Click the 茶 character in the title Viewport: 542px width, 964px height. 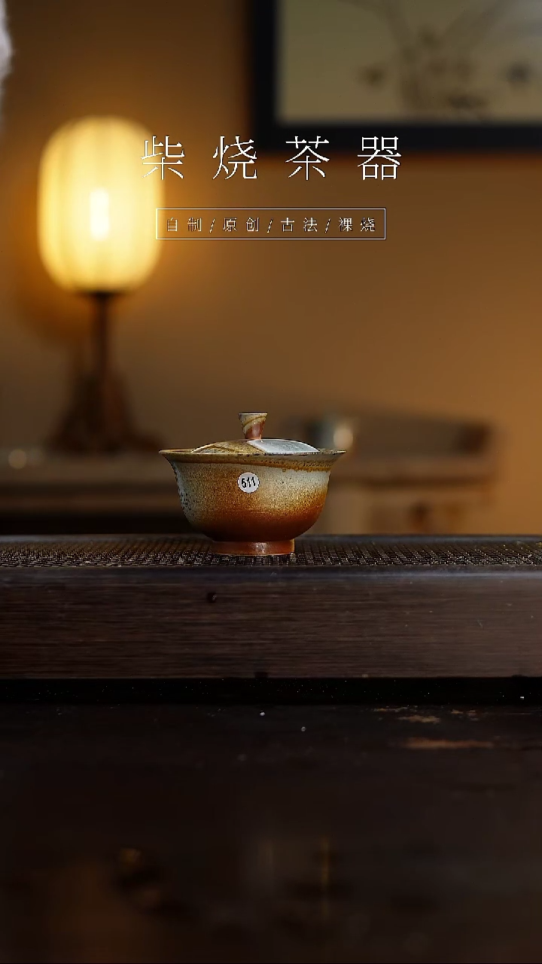point(307,158)
